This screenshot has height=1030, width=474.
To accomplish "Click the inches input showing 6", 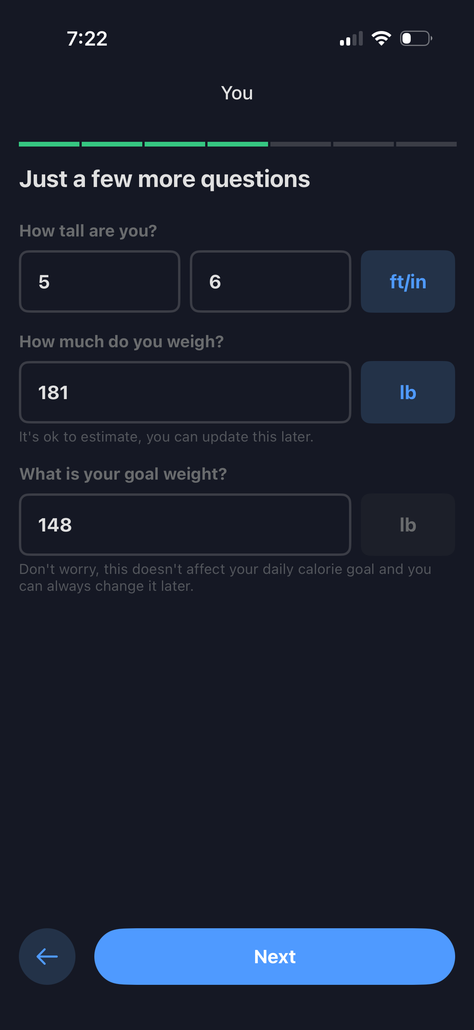I will tap(270, 281).
